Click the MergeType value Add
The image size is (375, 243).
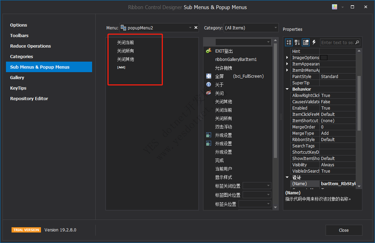pos(325,133)
